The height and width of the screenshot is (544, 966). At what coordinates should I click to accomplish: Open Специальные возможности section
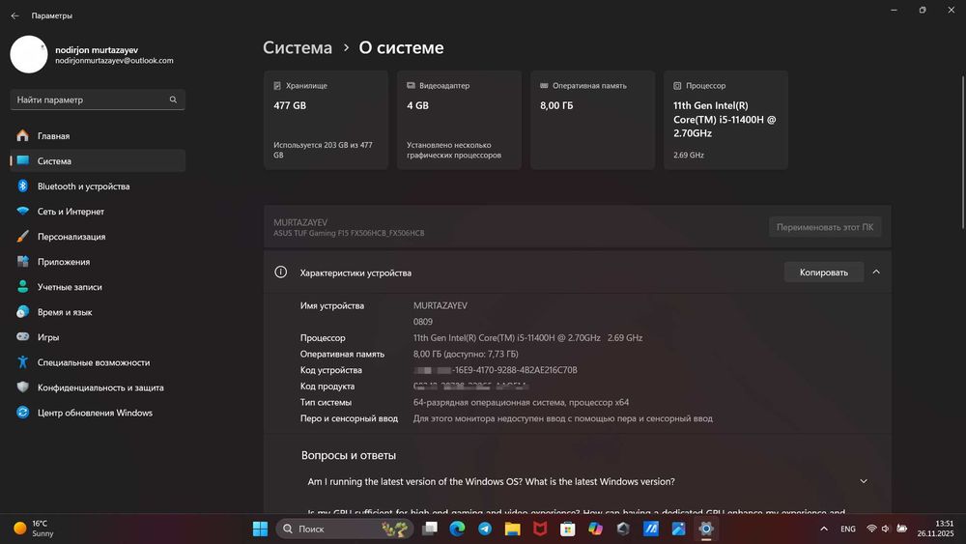(98, 362)
